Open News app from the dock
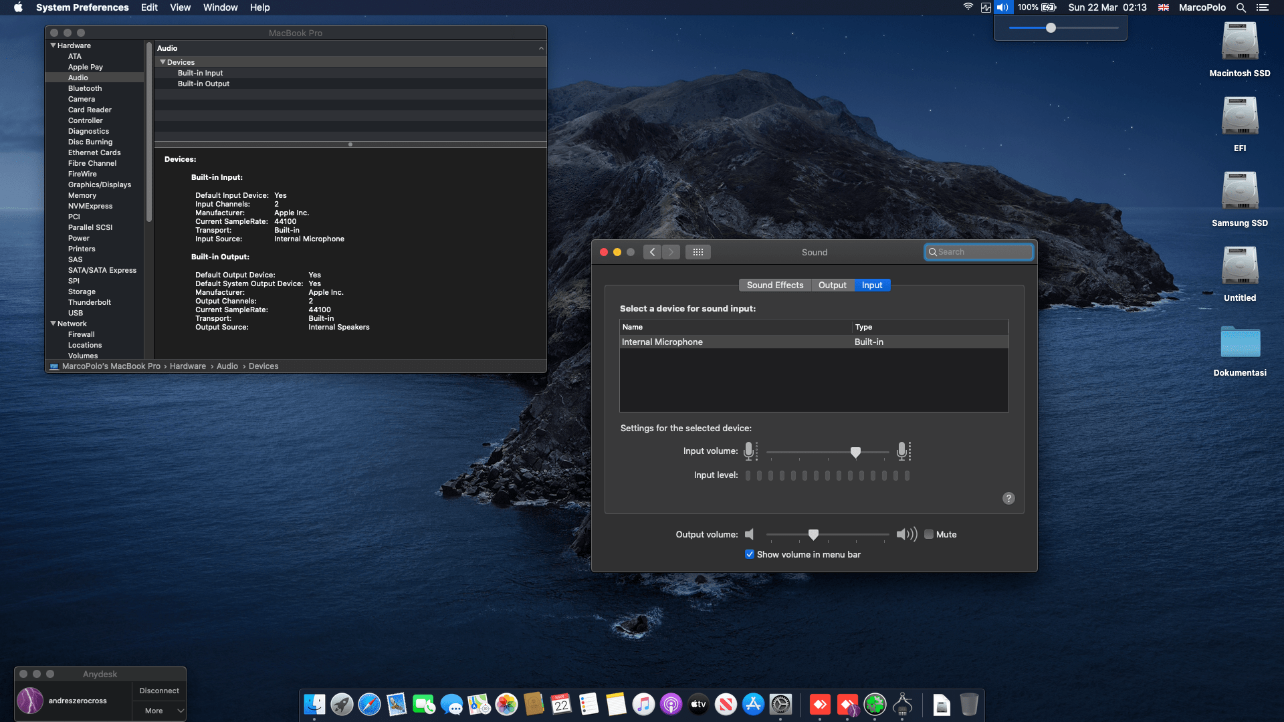 click(726, 704)
